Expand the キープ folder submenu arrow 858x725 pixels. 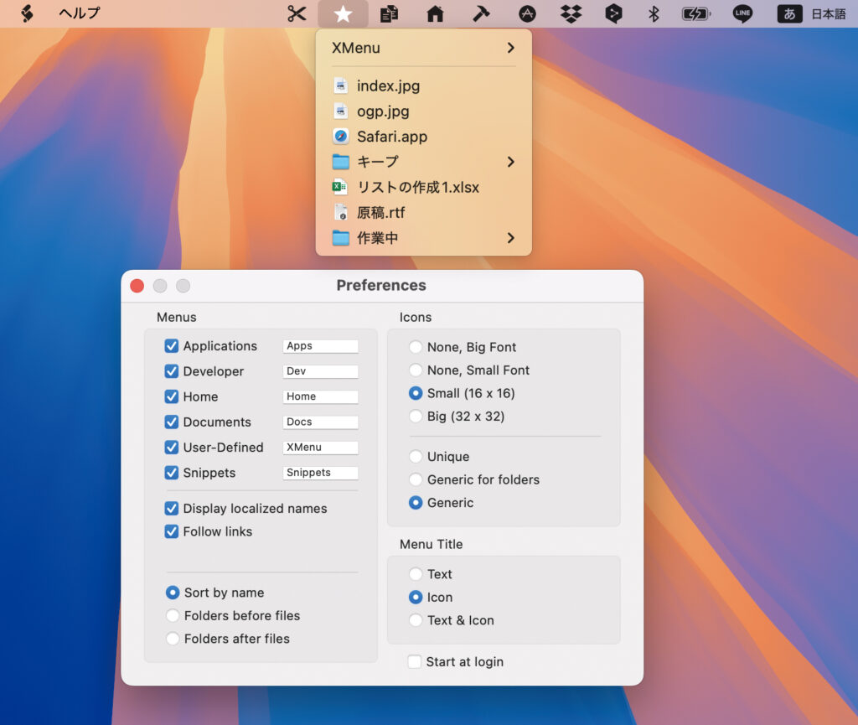pyautogui.click(x=510, y=162)
